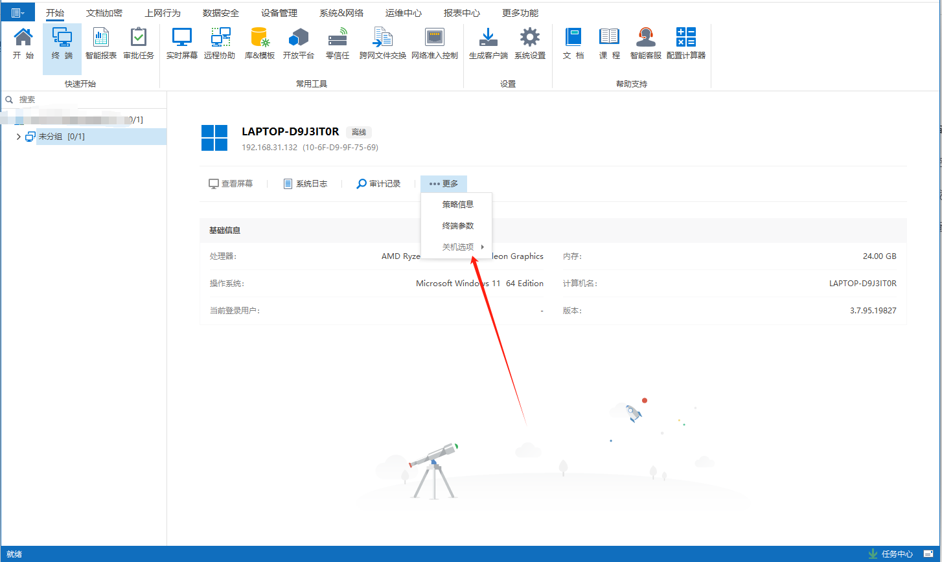Viewport: 942px width, 562px height.
Task: Click the 离线 status badge
Action: pos(359,132)
